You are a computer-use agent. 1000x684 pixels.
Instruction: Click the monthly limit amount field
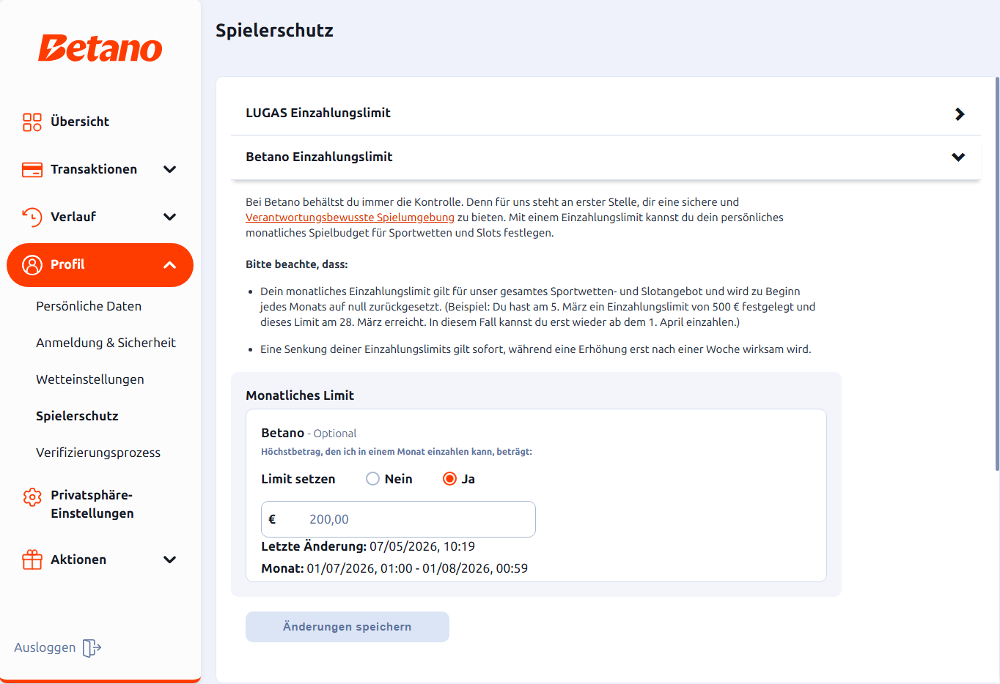[x=398, y=519]
